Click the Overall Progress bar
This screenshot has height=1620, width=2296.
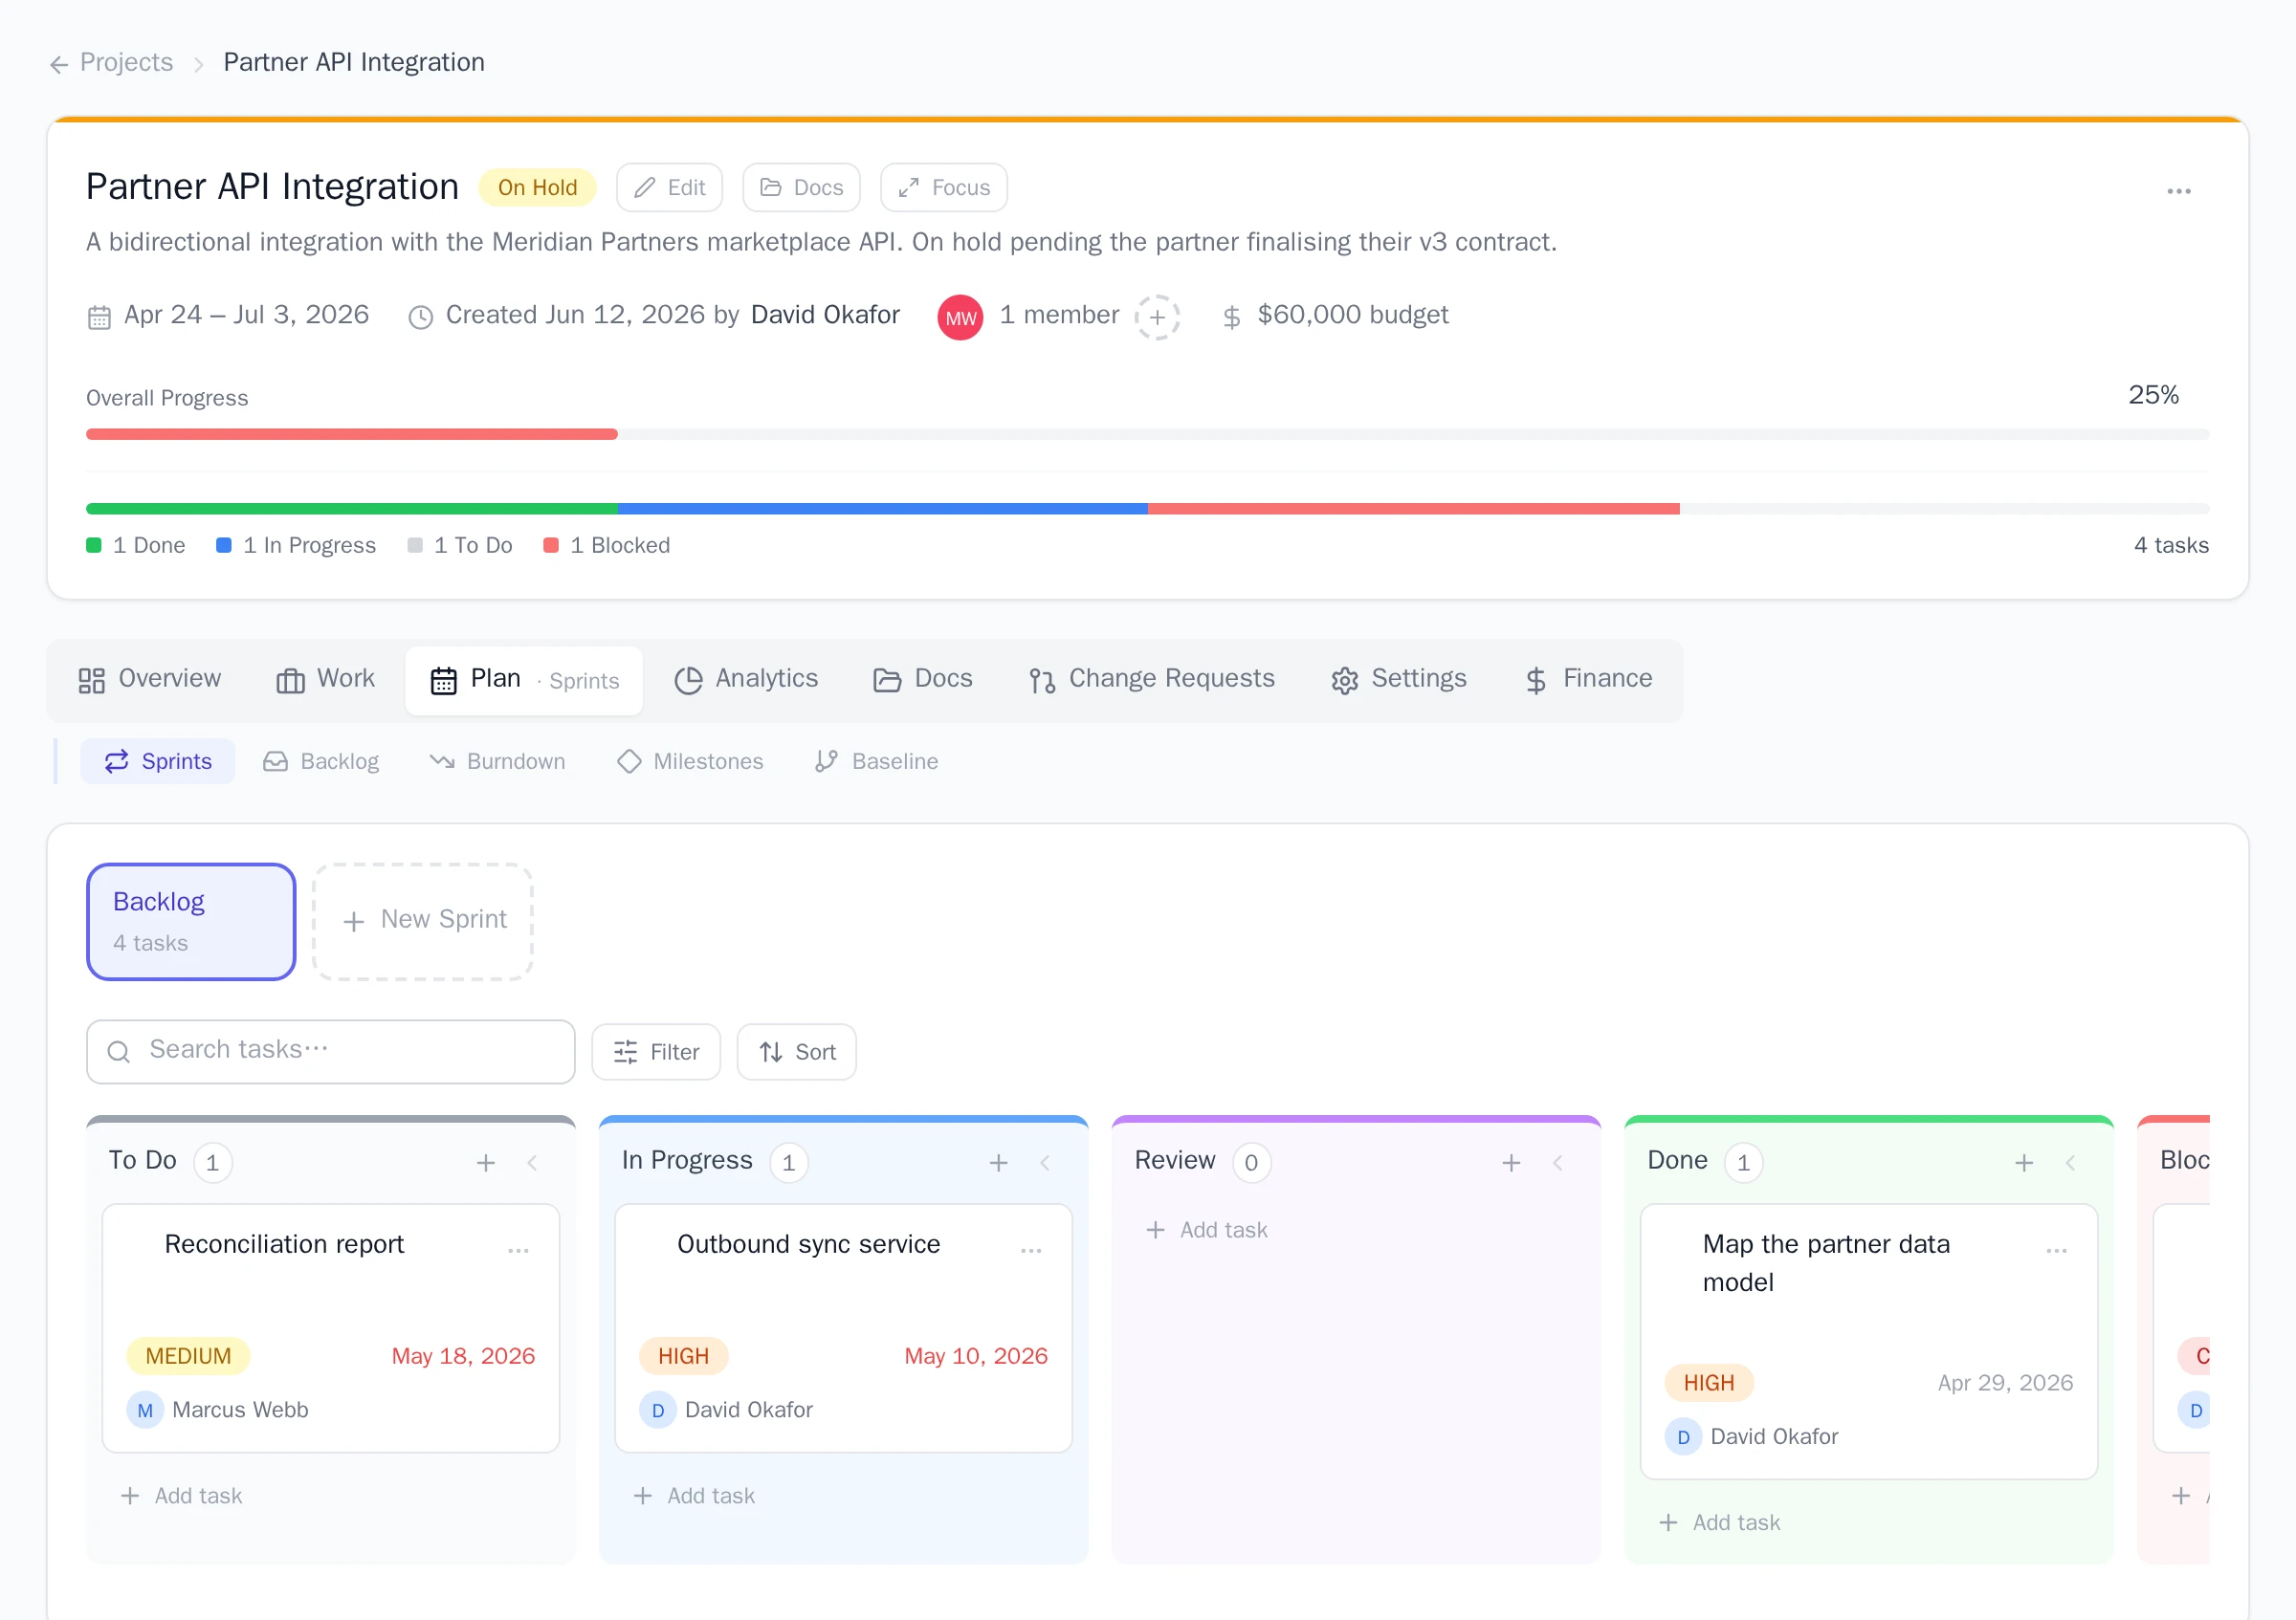[1147, 434]
